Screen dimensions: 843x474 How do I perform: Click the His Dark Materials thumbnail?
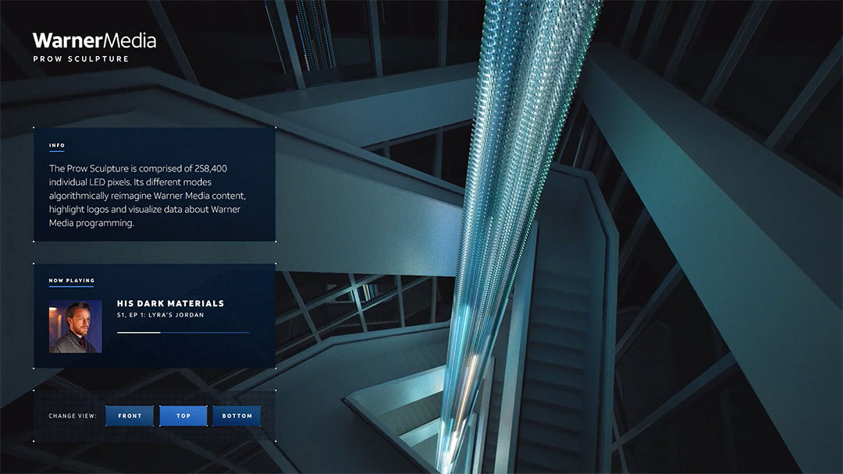[75, 327]
